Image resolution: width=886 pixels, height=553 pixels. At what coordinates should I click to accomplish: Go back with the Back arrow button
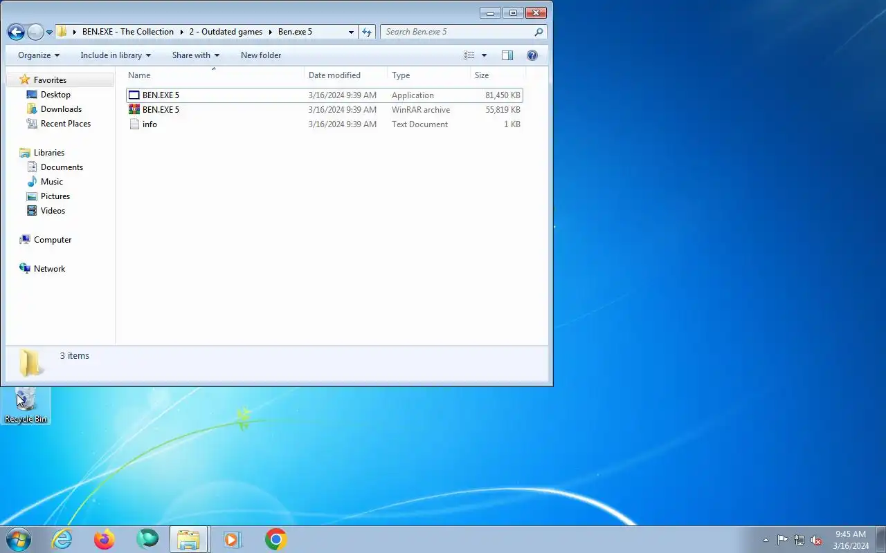(x=16, y=32)
